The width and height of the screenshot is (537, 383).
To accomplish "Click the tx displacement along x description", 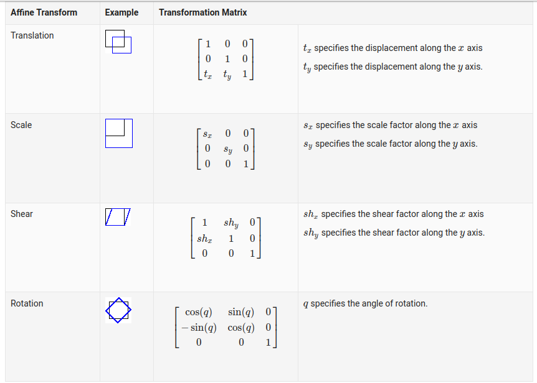I will coord(392,48).
